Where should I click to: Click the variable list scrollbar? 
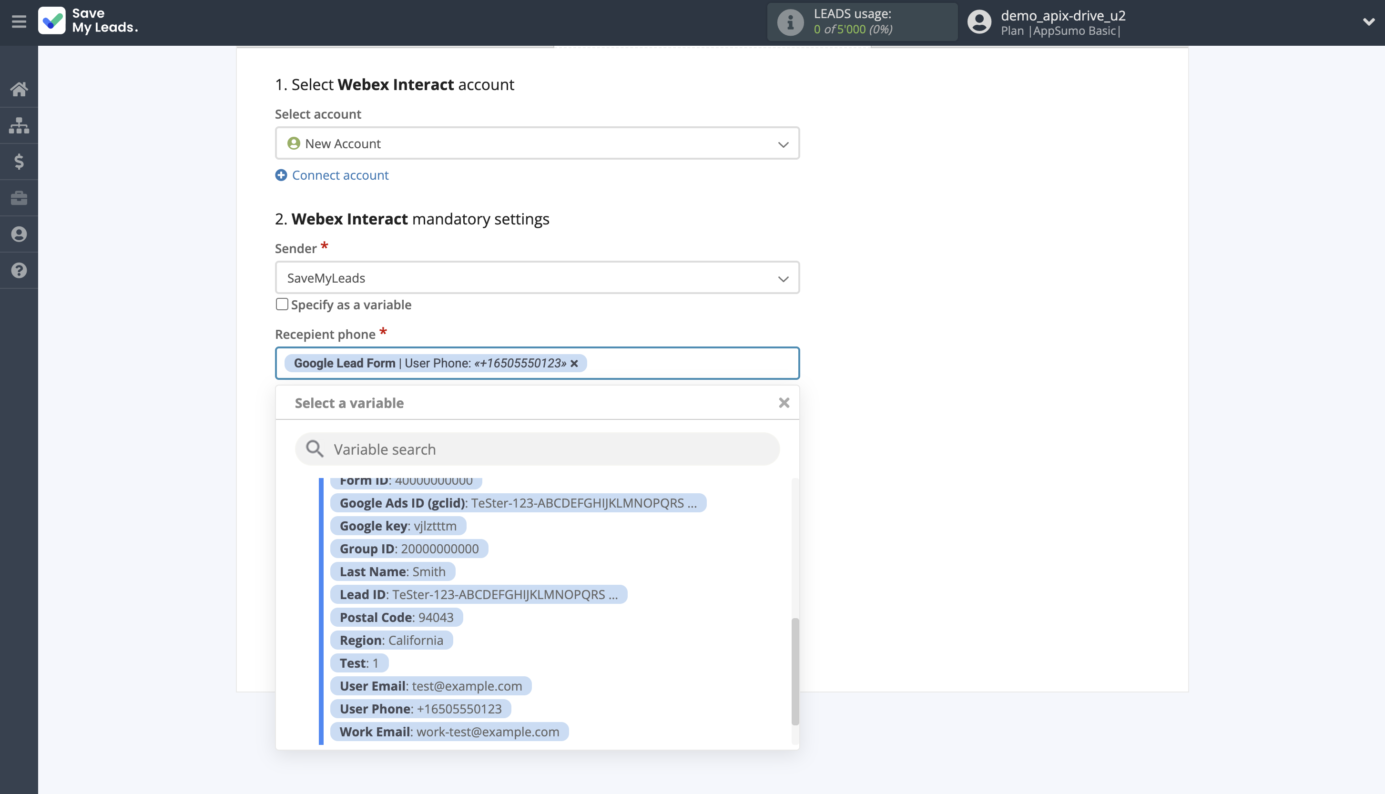click(x=795, y=672)
